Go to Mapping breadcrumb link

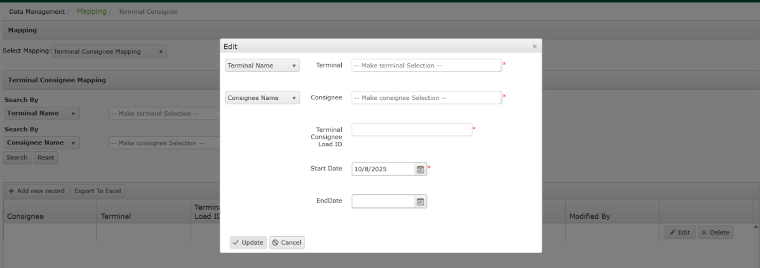[x=91, y=12]
